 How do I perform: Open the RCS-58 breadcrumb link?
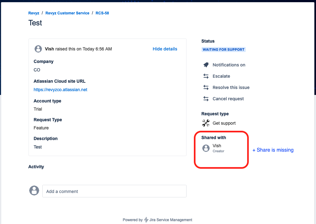point(102,13)
